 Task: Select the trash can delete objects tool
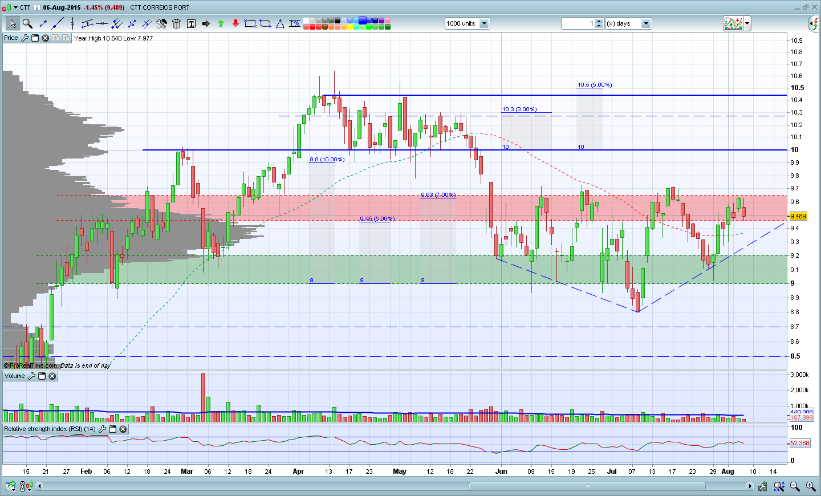[x=176, y=23]
